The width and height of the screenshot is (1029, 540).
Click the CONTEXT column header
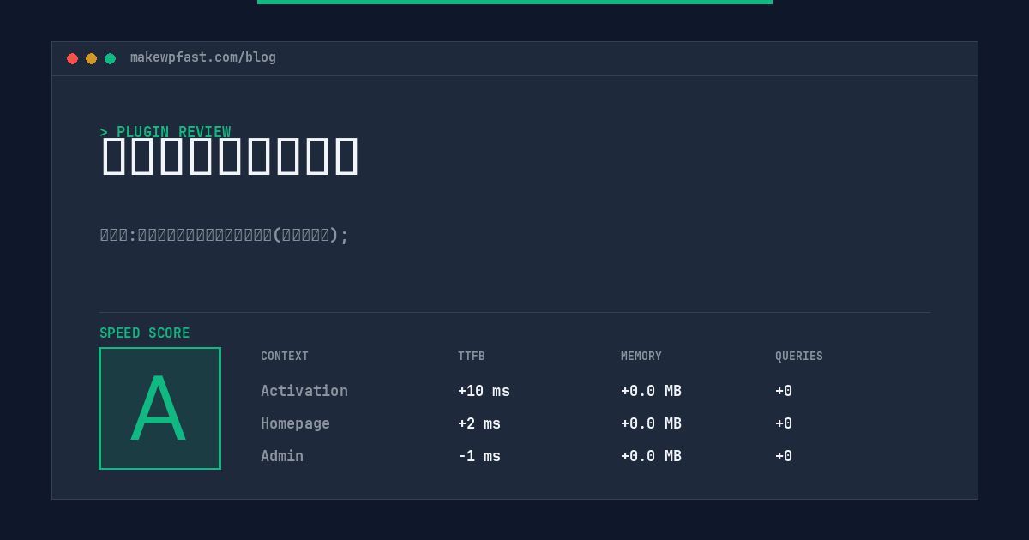285,357
